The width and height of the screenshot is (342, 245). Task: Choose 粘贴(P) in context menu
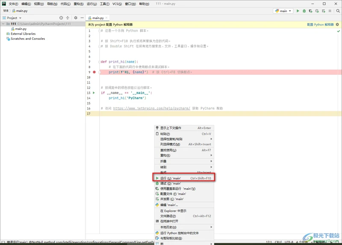[184, 134]
